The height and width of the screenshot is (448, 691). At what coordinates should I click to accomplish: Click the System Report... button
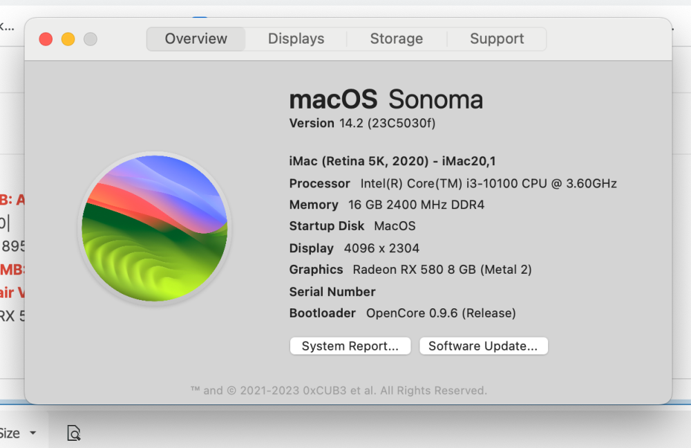tap(350, 346)
